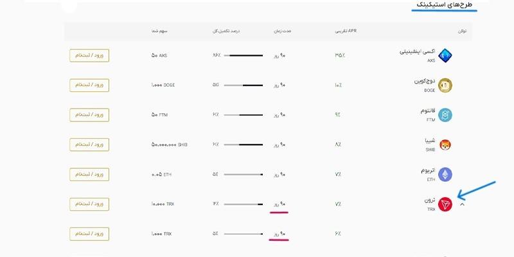
Task: Click login/register button in AXS row
Action: [89, 55]
